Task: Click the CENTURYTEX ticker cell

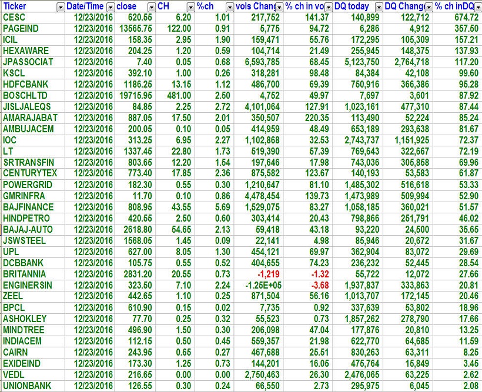Action: pyautogui.click(x=32, y=173)
